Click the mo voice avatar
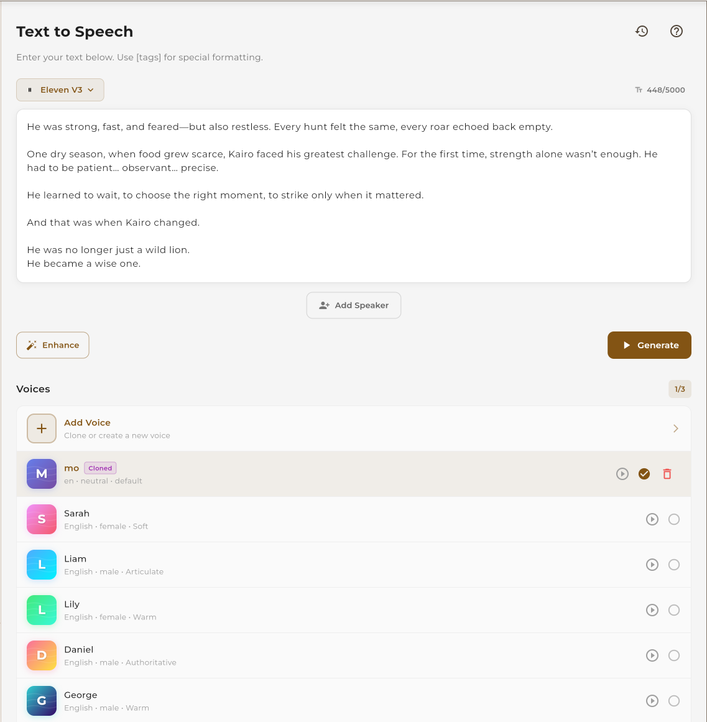 click(x=42, y=473)
